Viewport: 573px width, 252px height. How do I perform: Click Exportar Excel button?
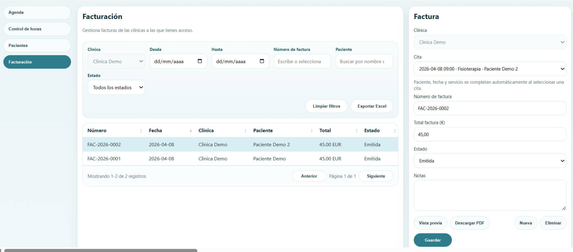click(372, 106)
